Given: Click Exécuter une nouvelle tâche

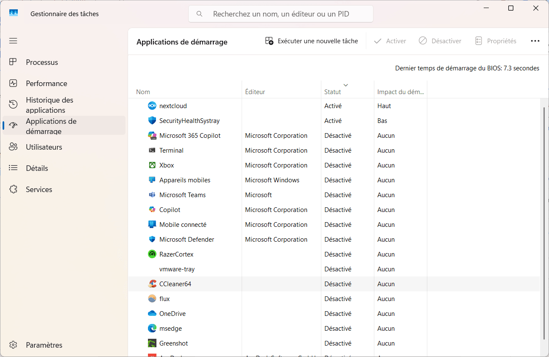Looking at the screenshot, I should (x=312, y=41).
